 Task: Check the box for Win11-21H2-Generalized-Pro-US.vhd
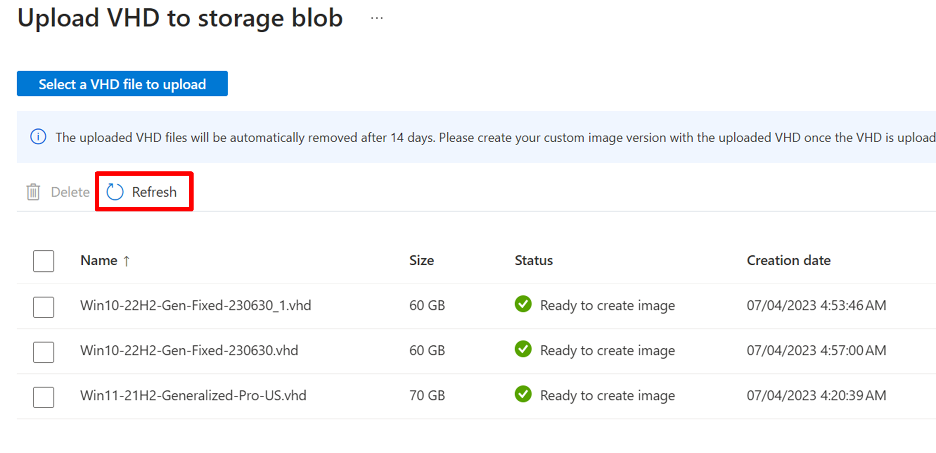pyautogui.click(x=44, y=397)
